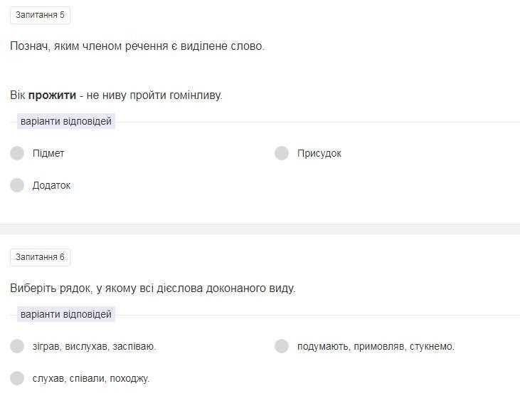Viewport: 520px width, 406px height.
Task: Click 'варіанти відповідей' label under question 6
Action: click(66, 314)
